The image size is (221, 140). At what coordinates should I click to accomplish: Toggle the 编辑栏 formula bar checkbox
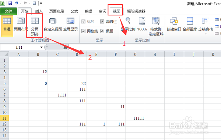click(102, 22)
